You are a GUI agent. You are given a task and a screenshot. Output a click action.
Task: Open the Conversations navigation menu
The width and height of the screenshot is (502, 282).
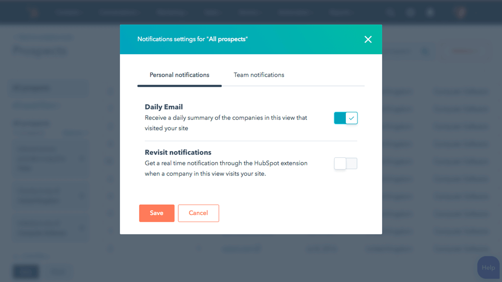tap(119, 12)
